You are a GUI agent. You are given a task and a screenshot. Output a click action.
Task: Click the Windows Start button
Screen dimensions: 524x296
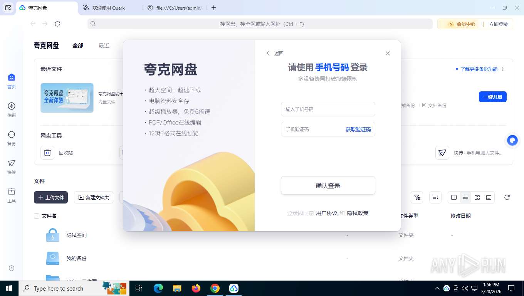point(9,288)
